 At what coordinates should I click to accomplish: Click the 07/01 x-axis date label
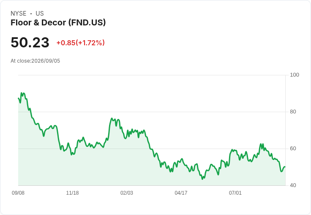click(235, 193)
